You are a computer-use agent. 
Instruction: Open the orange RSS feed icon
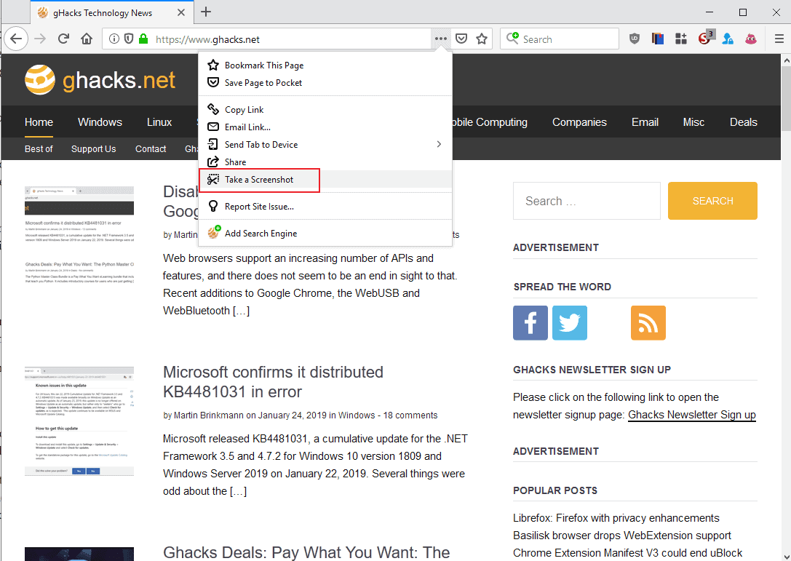click(648, 323)
